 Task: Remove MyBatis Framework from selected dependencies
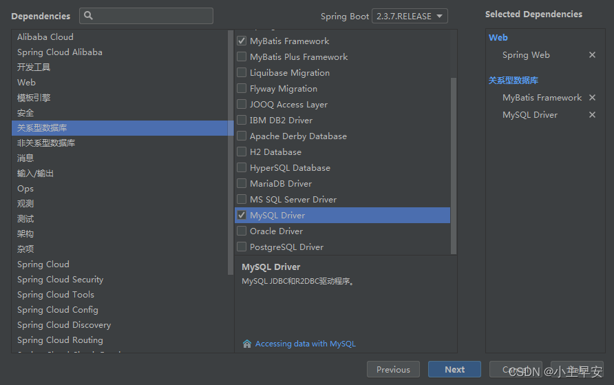pos(592,98)
